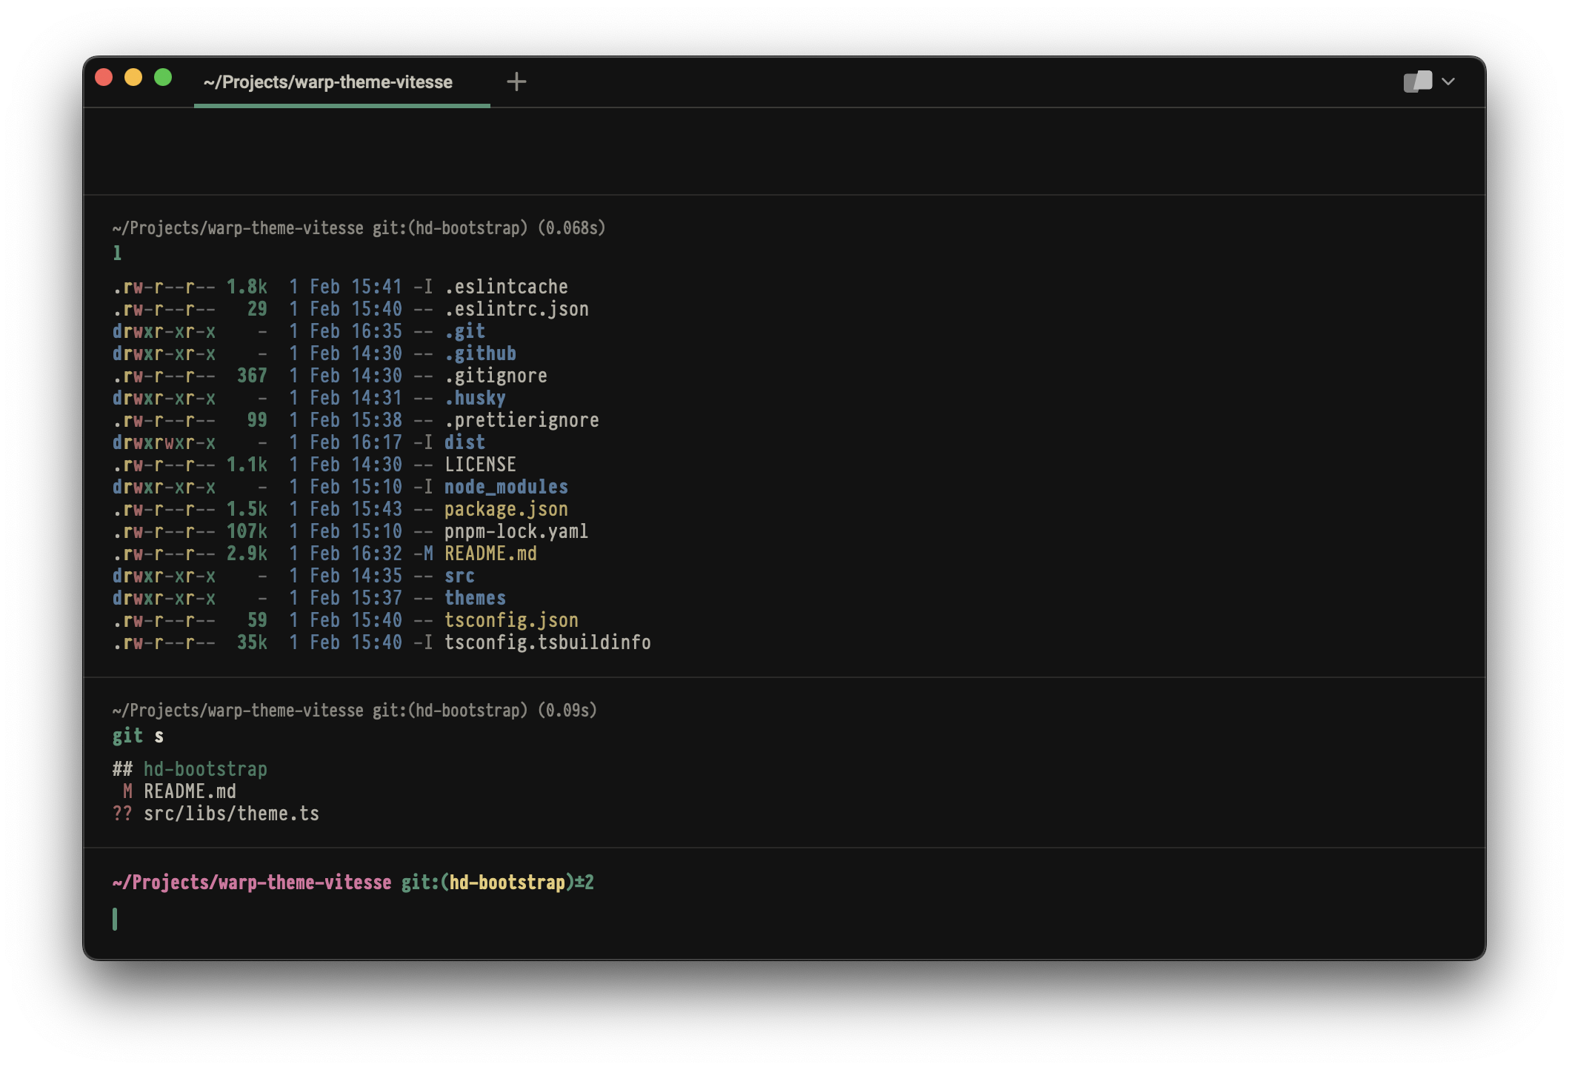Click '## hd-bootstrap' branch line in git output
The width and height of the screenshot is (1569, 1070).
pyautogui.click(x=190, y=769)
